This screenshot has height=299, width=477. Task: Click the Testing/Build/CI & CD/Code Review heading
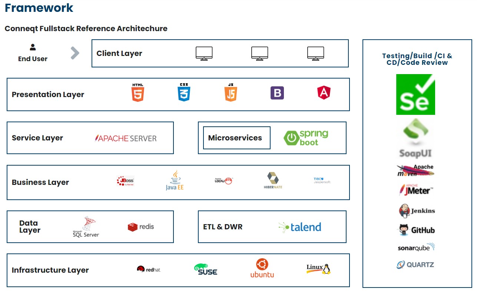pyautogui.click(x=417, y=59)
